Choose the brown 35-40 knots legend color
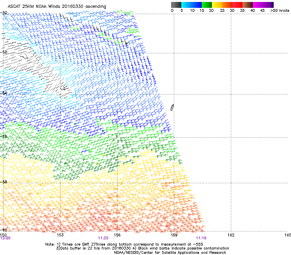291x255 pixels. point(248,5)
